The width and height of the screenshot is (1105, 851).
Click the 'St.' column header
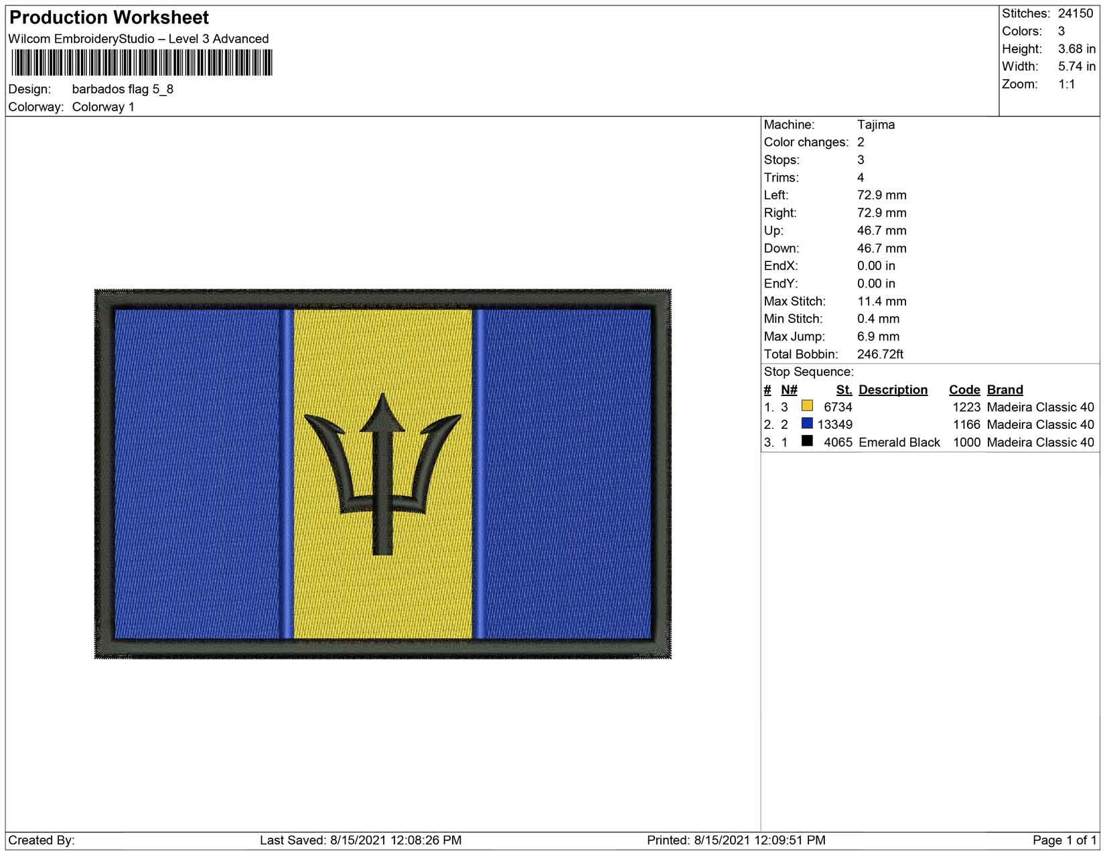point(844,390)
